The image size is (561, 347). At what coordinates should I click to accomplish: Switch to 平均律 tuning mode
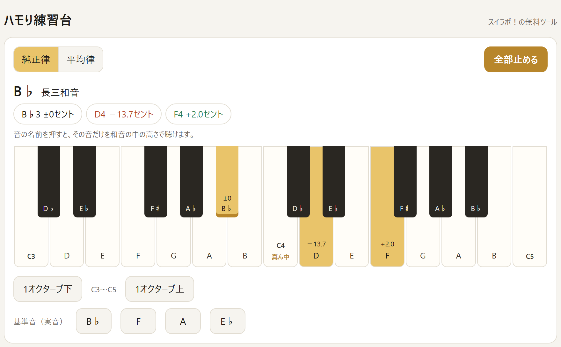(81, 60)
